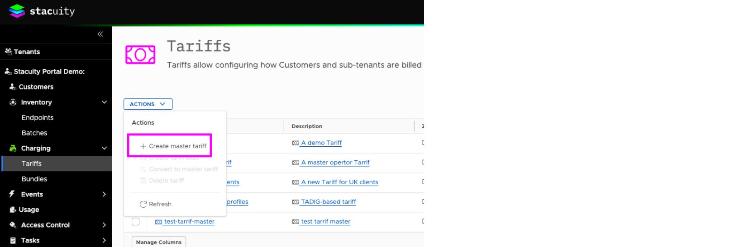Click the Stacuity Portal Demo tenant icon
This screenshot has width=735, height=247.
8,71
